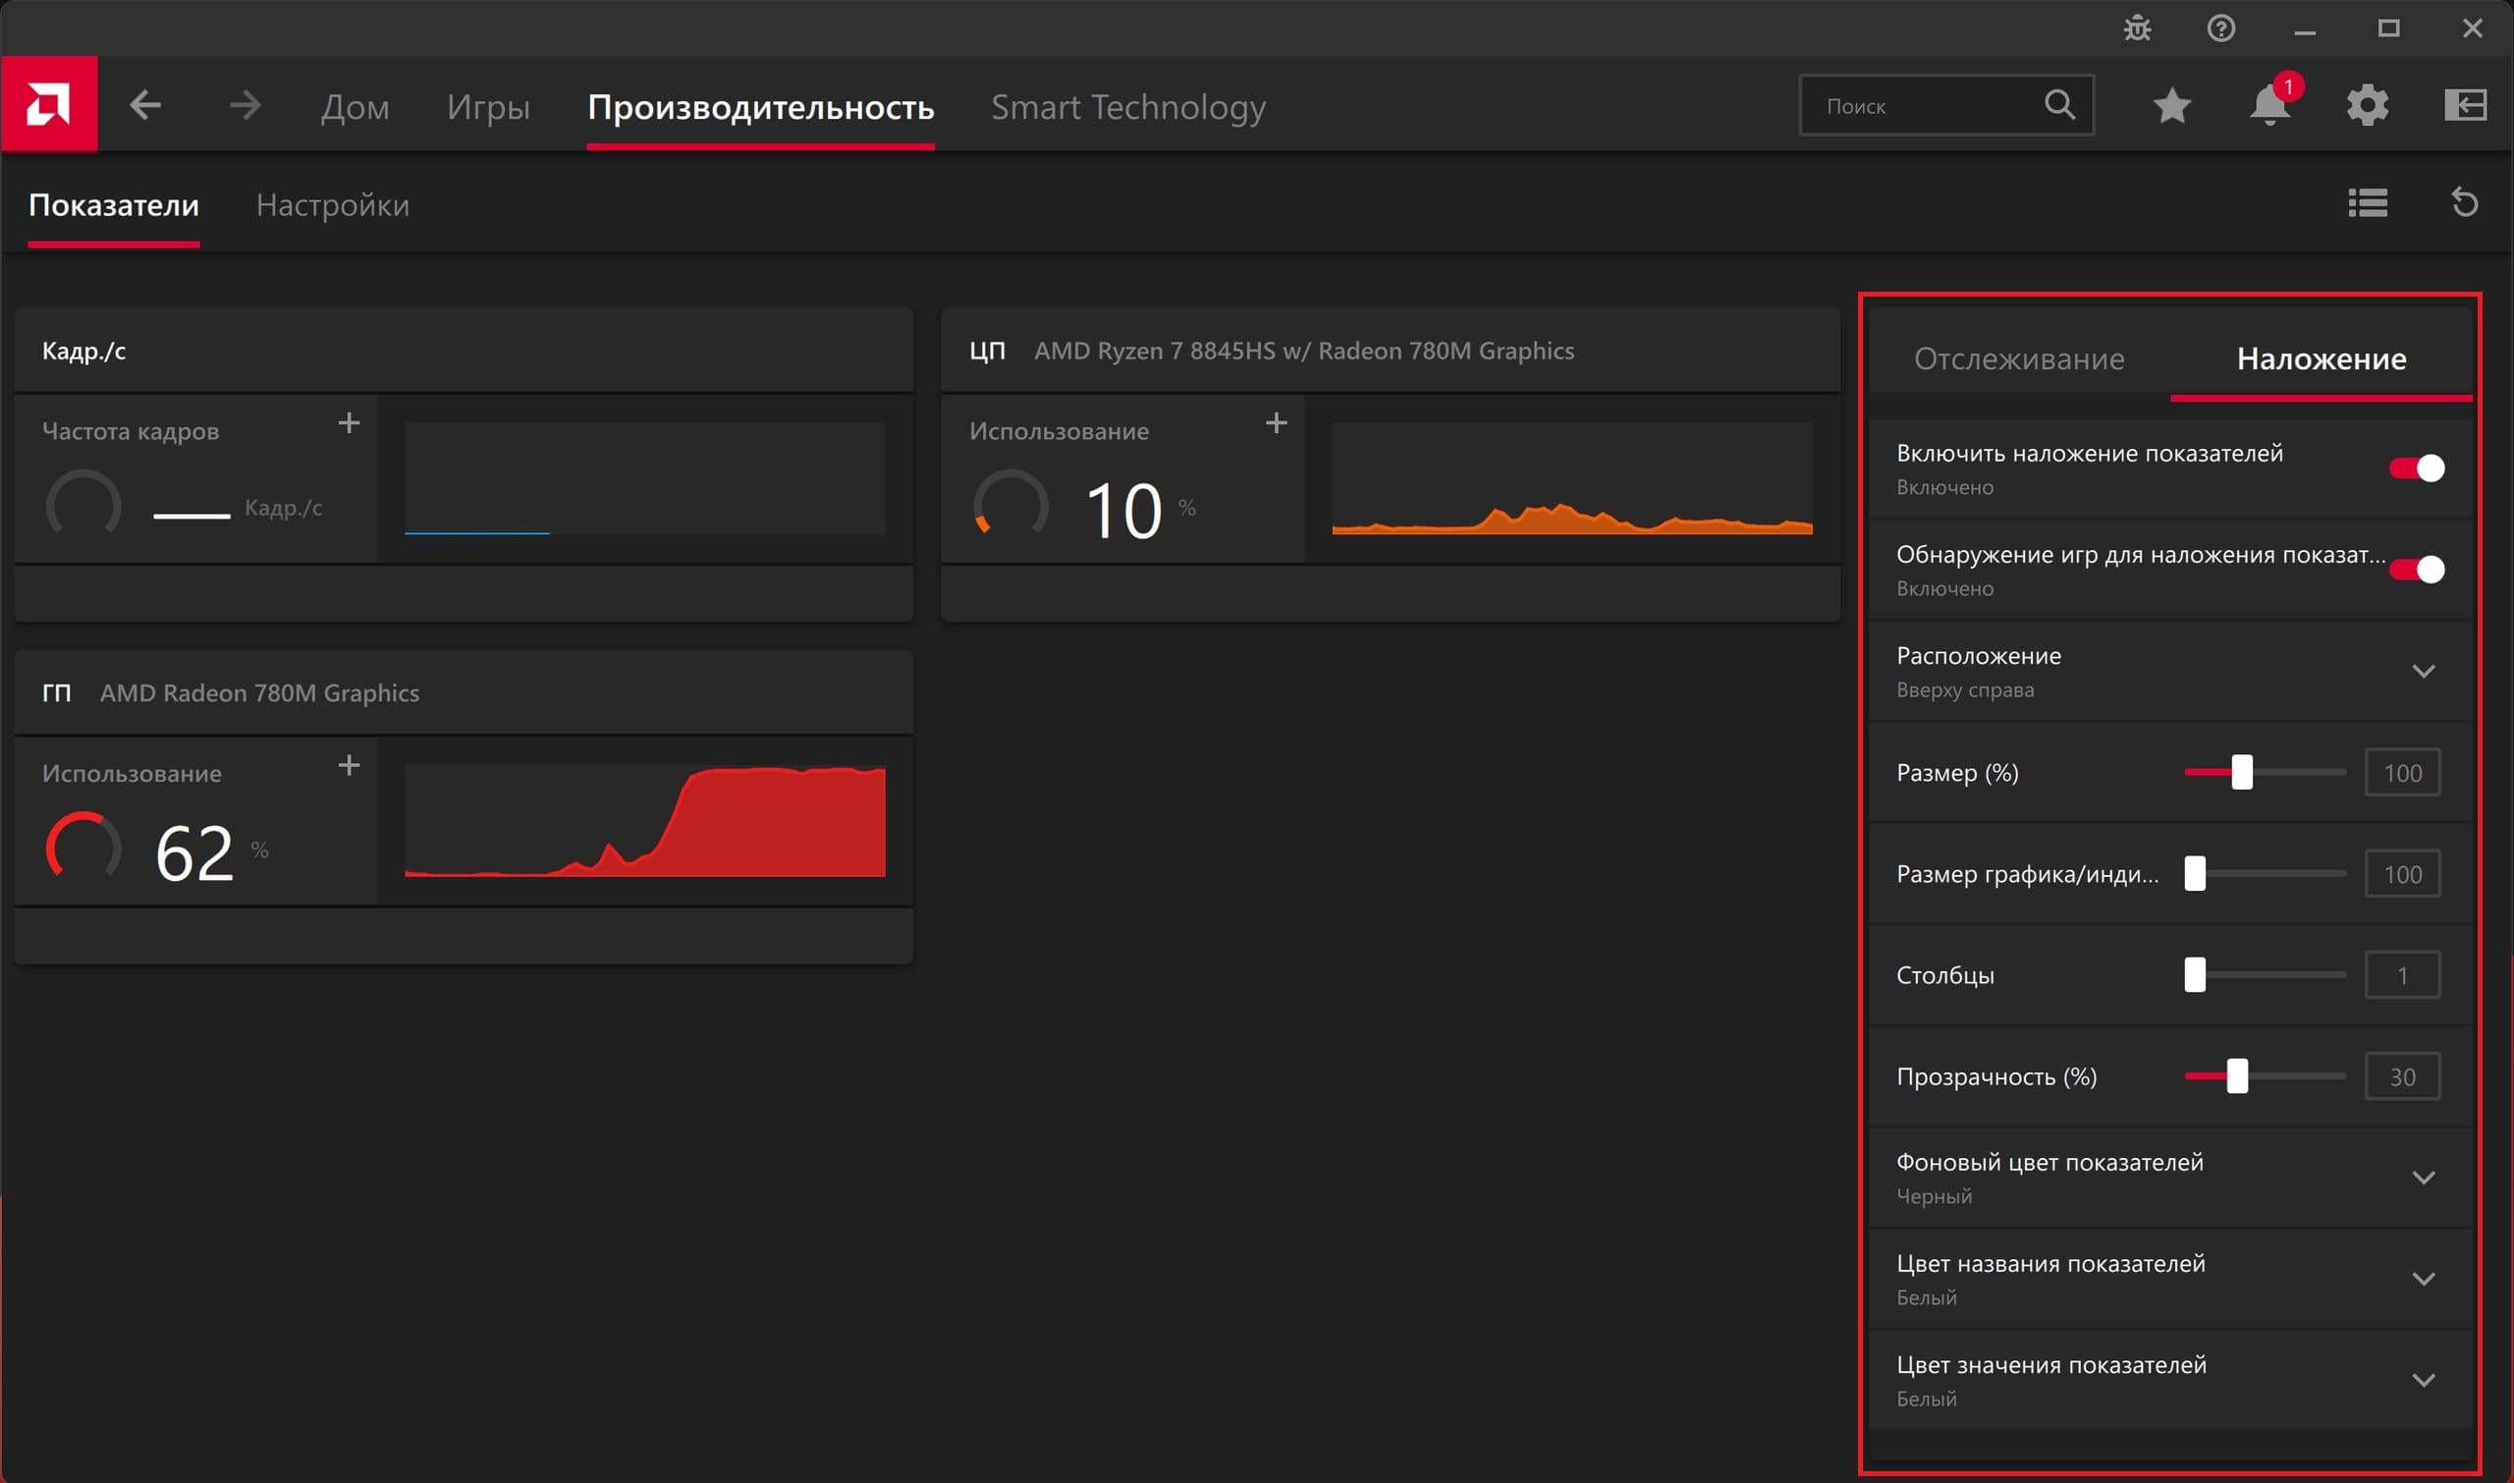The image size is (2514, 1483).
Task: Go forward with the right arrow
Action: pyautogui.click(x=245, y=105)
